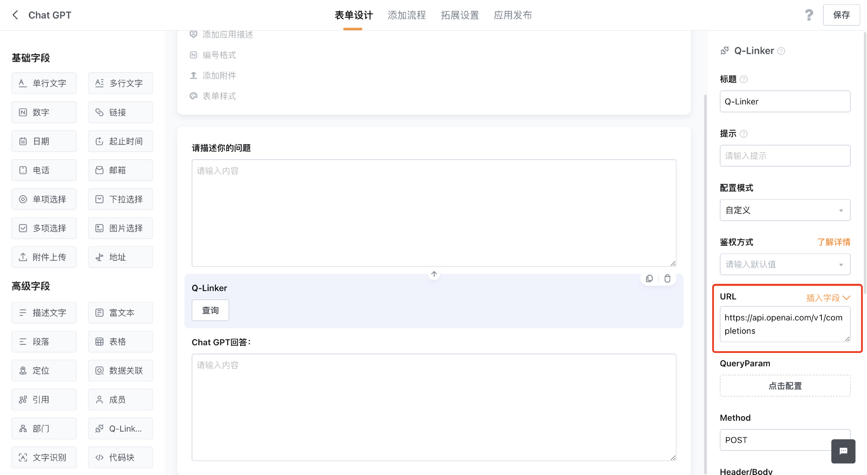This screenshot has height=475, width=867.
Task: Delete the Q-Linker field with trash icon
Action: (667, 278)
